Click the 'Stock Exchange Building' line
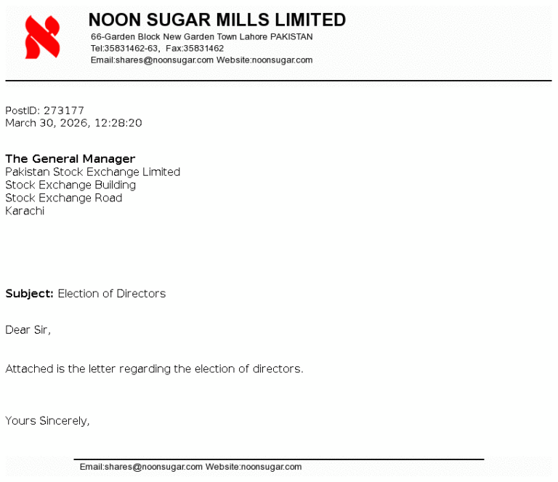Viewport: 558px width, 482px height. [x=70, y=185]
